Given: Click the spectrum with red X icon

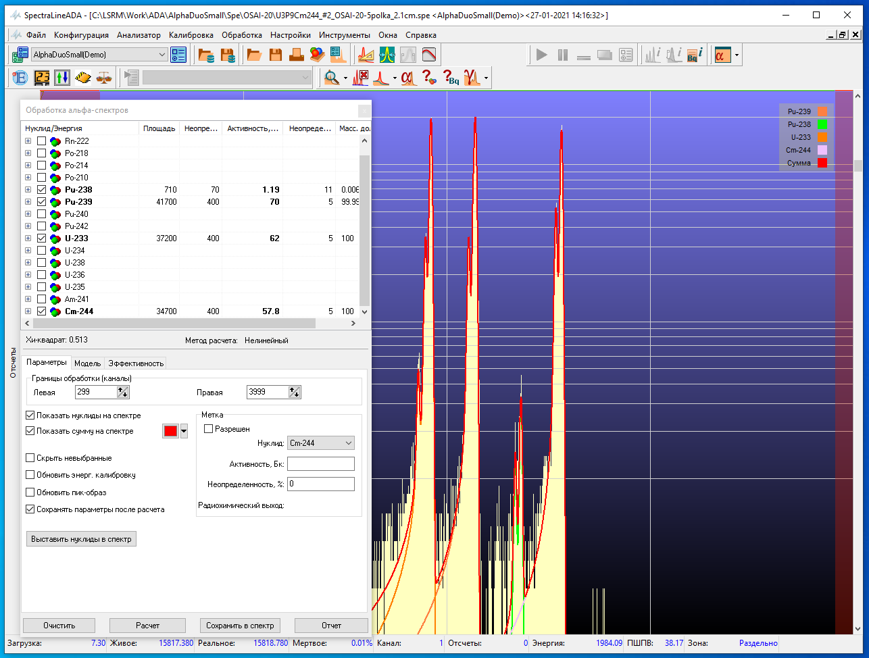Looking at the screenshot, I should 362,78.
